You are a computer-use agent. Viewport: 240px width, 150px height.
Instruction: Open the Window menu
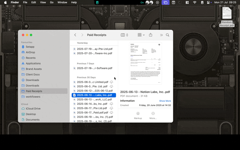[x=62, y=2]
